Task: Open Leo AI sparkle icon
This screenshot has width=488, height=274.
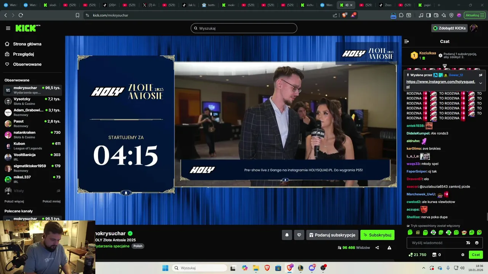Action: (x=444, y=15)
